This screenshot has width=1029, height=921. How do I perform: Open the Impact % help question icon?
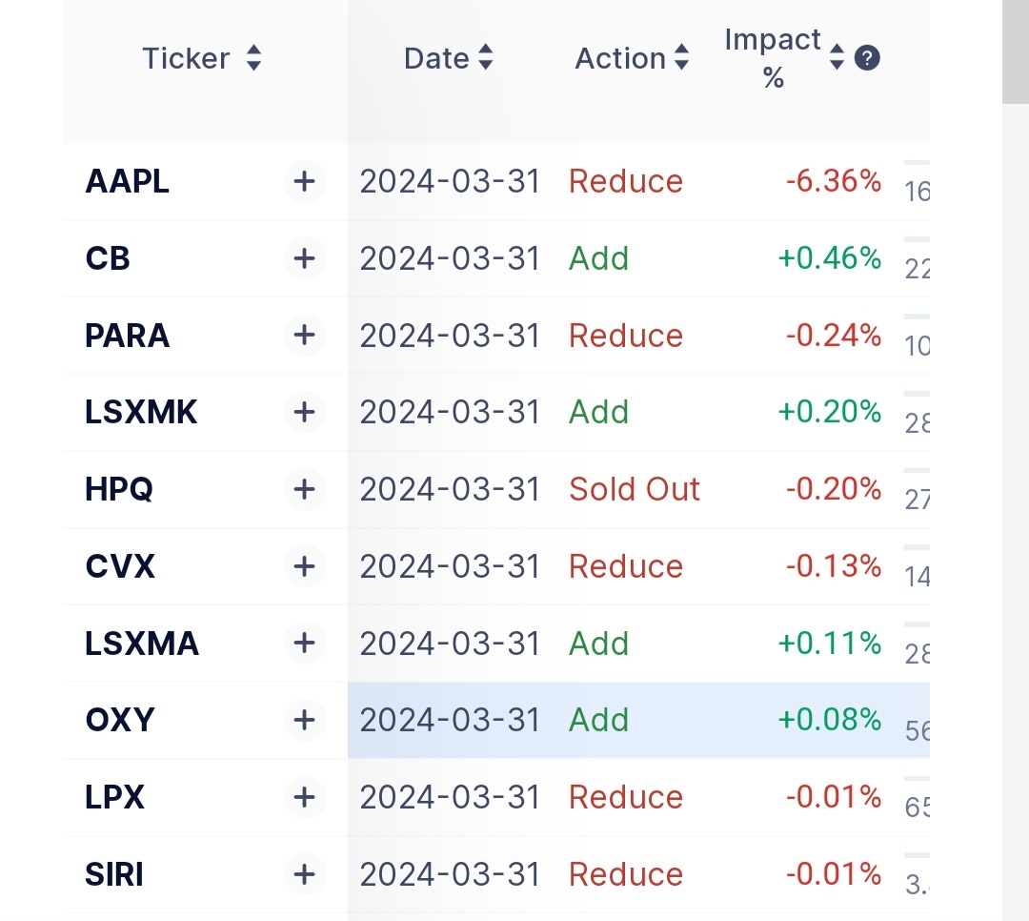coord(867,58)
